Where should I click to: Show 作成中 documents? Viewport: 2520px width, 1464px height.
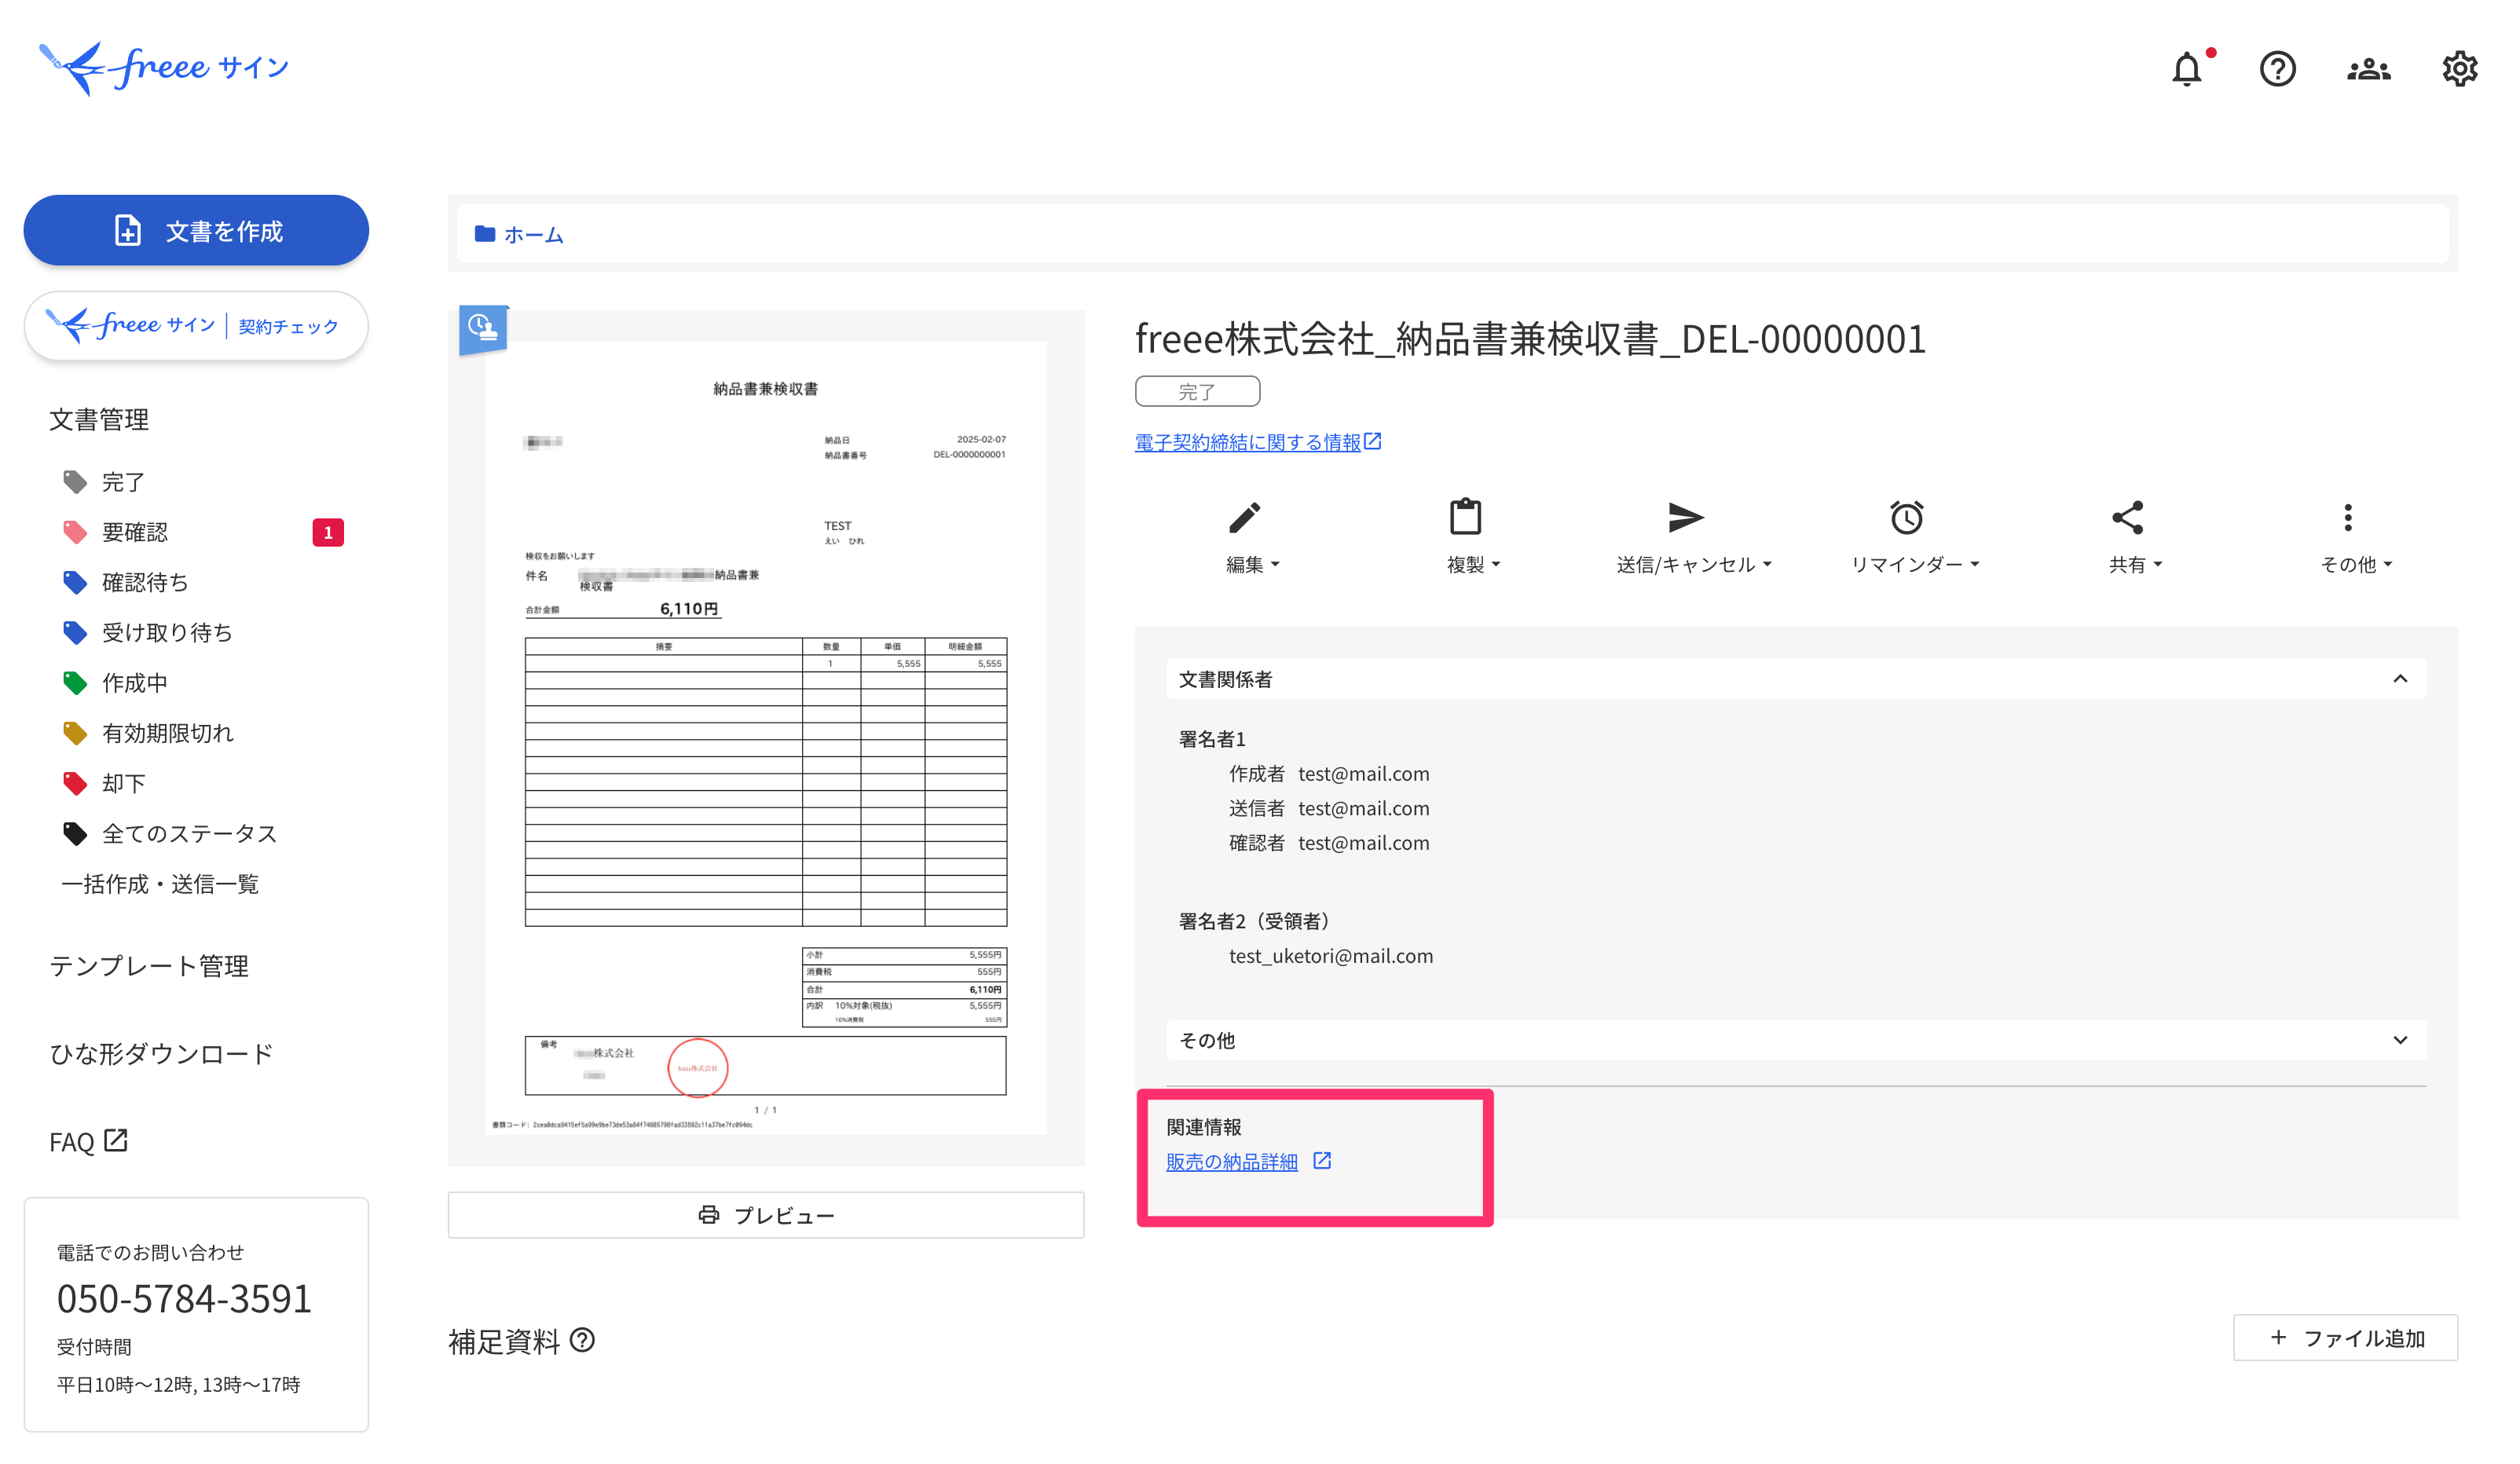click(135, 683)
